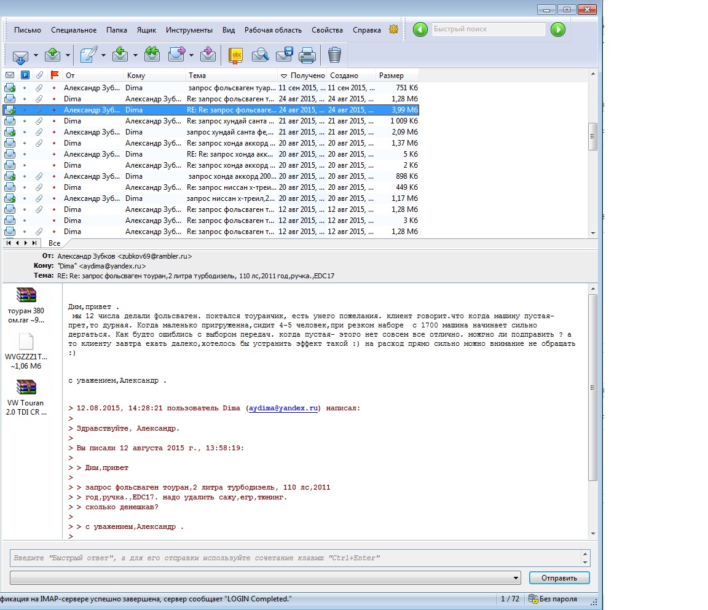The height and width of the screenshot is (610, 708).
Task: Click the previous tab arrow left of Все
Action: click(17, 243)
